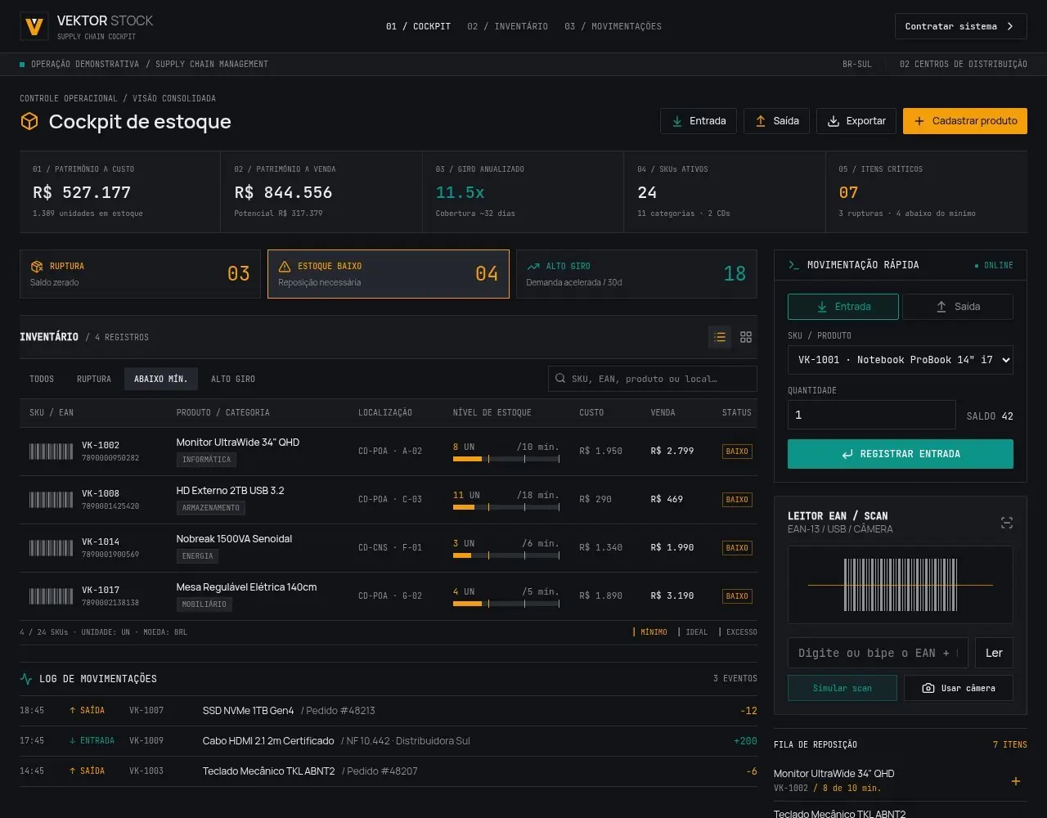Open the SKU / Produto dropdown
The image size is (1047, 818).
tap(901, 360)
